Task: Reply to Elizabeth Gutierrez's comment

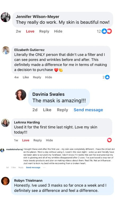Action: 37,77
